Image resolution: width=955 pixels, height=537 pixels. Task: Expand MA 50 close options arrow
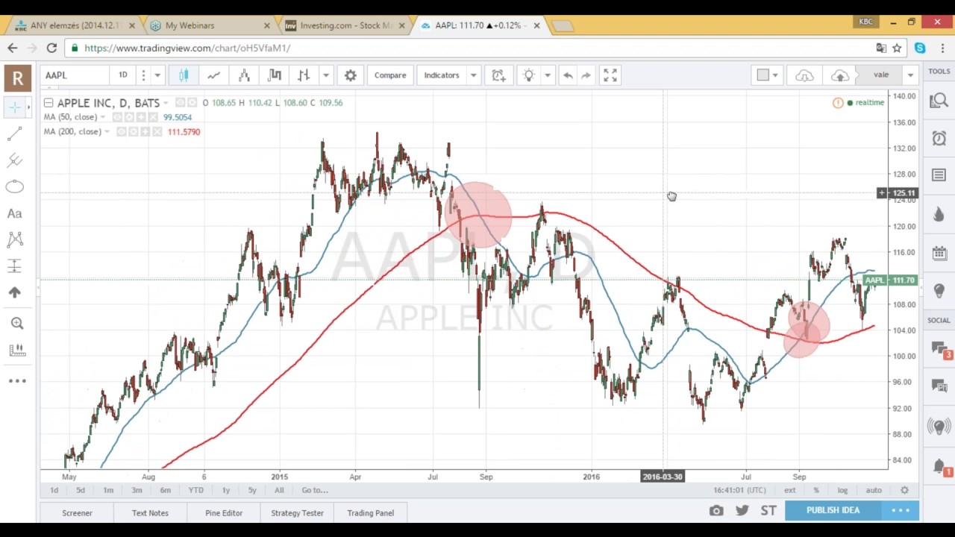[x=102, y=117]
